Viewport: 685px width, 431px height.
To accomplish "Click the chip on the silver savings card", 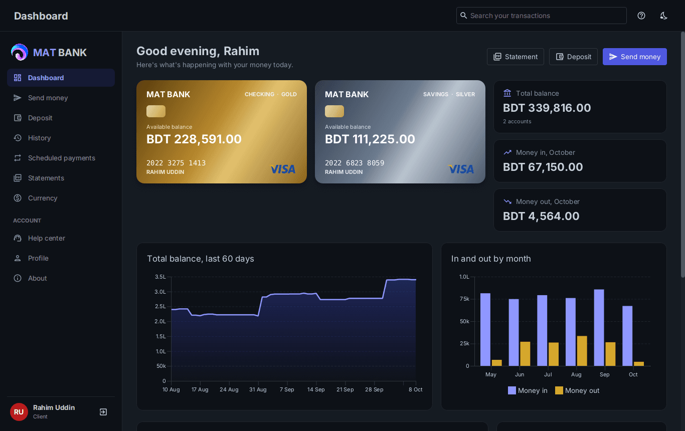I will [334, 111].
